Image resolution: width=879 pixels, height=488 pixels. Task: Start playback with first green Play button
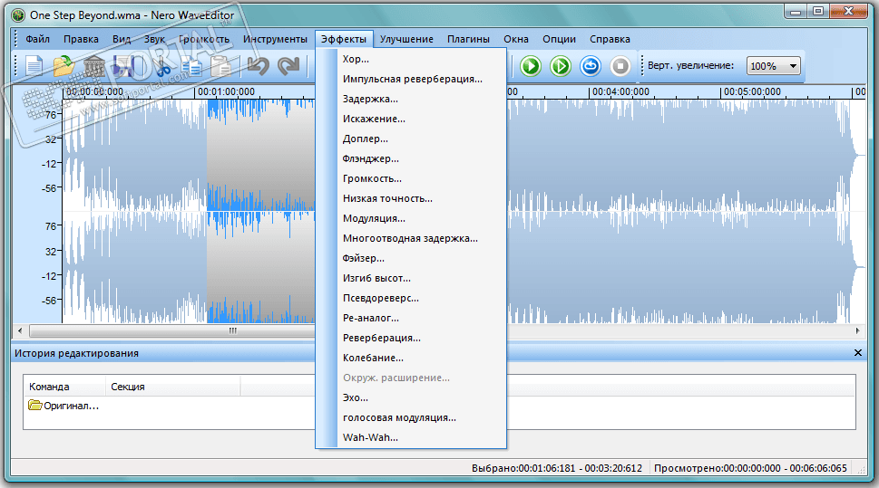tap(531, 66)
